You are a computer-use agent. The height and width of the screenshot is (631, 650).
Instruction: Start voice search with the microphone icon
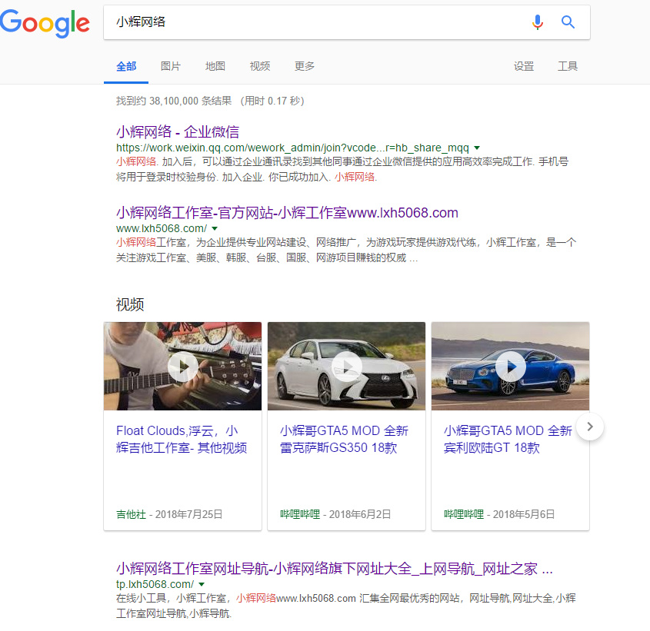click(x=537, y=22)
